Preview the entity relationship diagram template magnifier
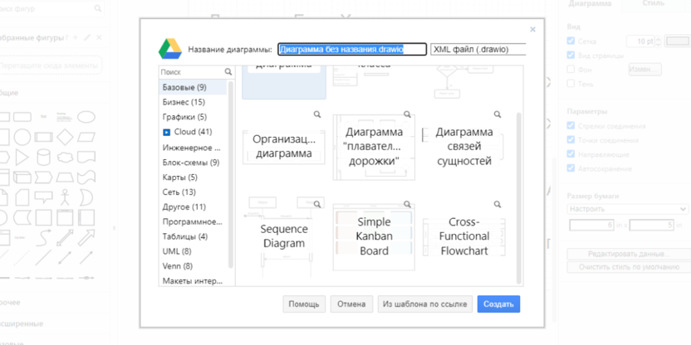The width and height of the screenshot is (691, 345). tap(497, 114)
